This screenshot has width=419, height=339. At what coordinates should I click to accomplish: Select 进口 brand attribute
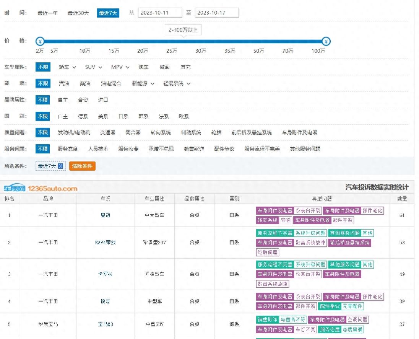point(103,100)
